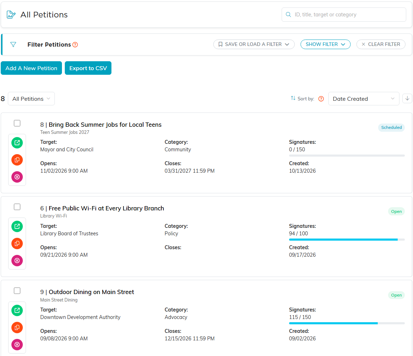This screenshot has width=413, height=356.
Task: Click target Mayor and City Council
Action: [x=67, y=149]
